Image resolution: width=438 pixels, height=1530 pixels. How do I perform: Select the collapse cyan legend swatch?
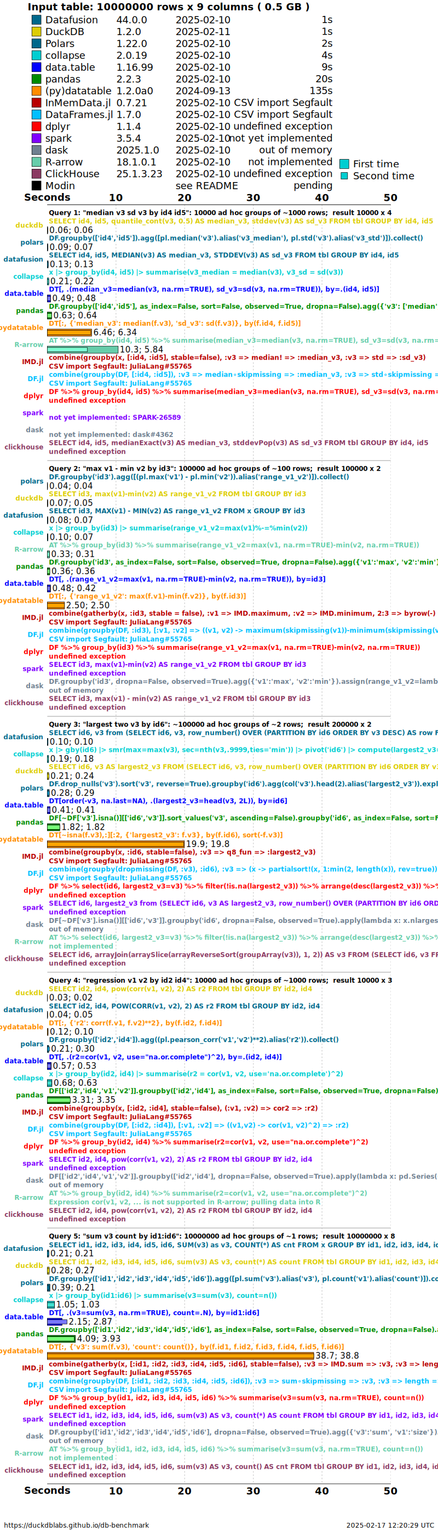[x=36, y=55]
